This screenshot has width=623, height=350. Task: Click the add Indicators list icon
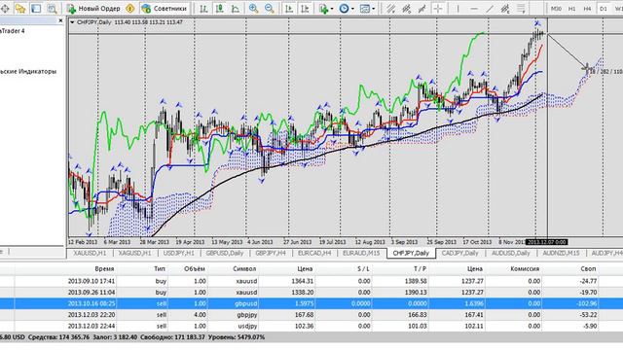pyautogui.click(x=323, y=9)
